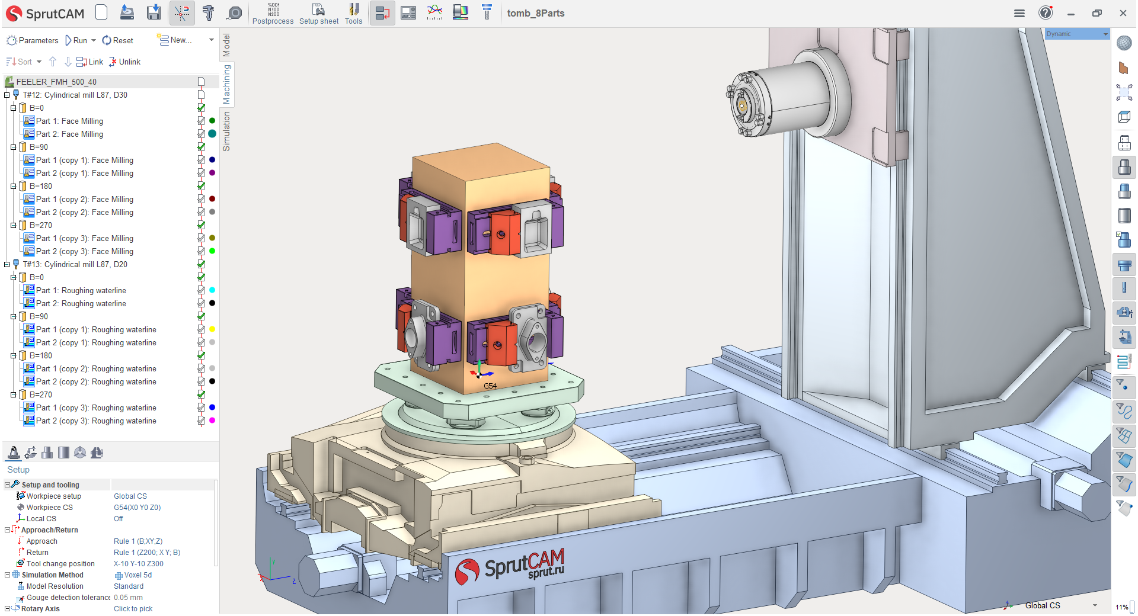Click the Link button
The image size is (1138, 616).
[x=90, y=62]
